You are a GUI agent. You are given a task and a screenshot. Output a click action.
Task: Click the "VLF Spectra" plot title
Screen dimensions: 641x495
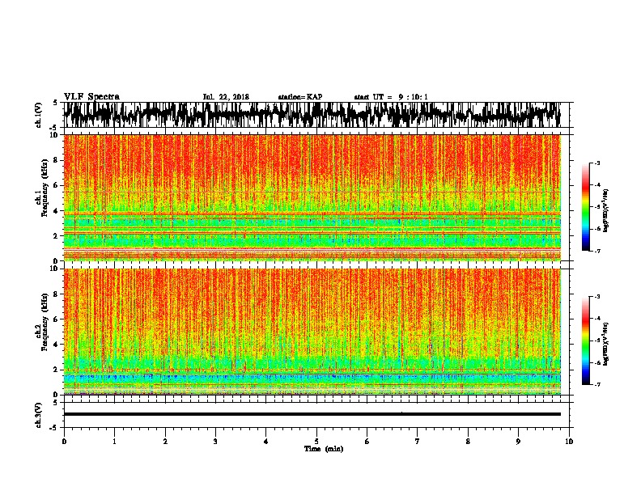[91, 97]
